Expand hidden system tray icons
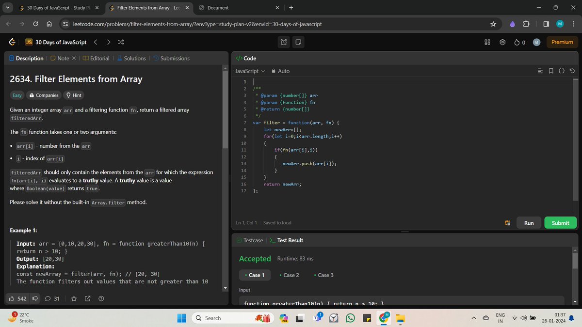This screenshot has width=582, height=327. click(x=473, y=318)
